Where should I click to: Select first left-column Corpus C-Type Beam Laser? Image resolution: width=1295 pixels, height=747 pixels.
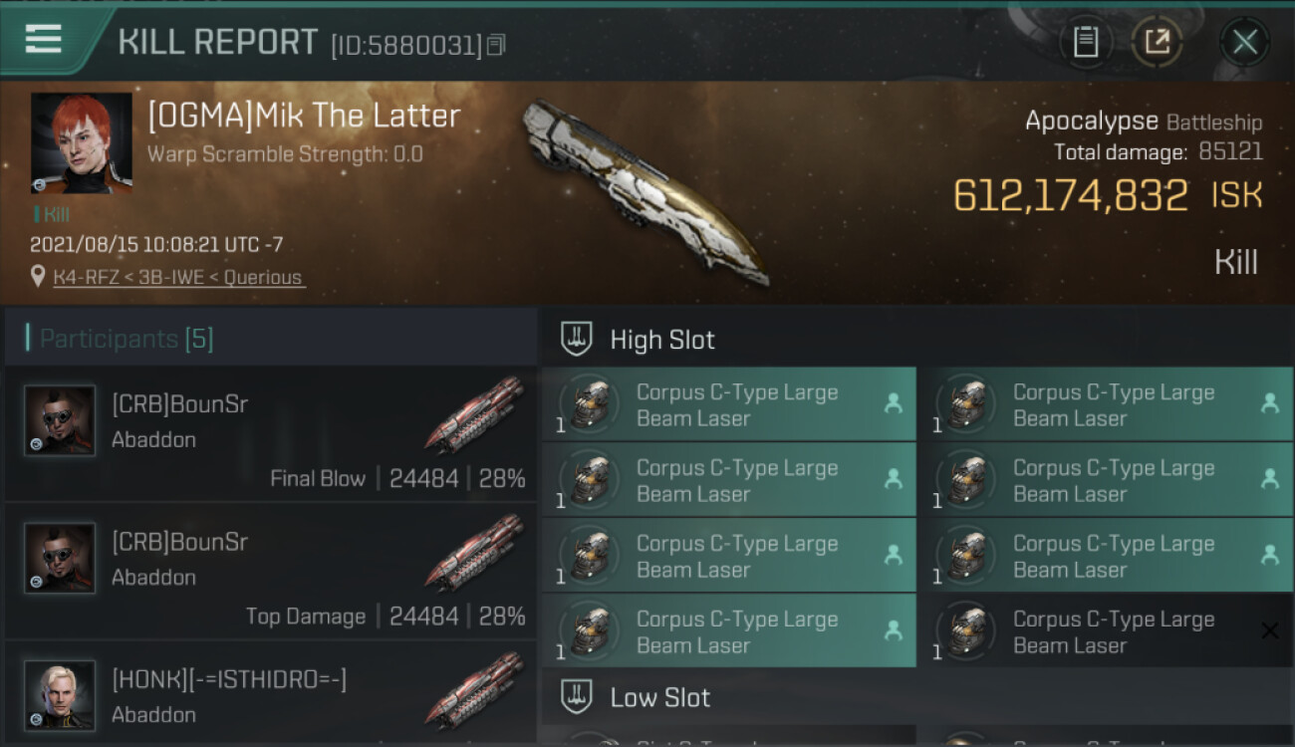729,404
